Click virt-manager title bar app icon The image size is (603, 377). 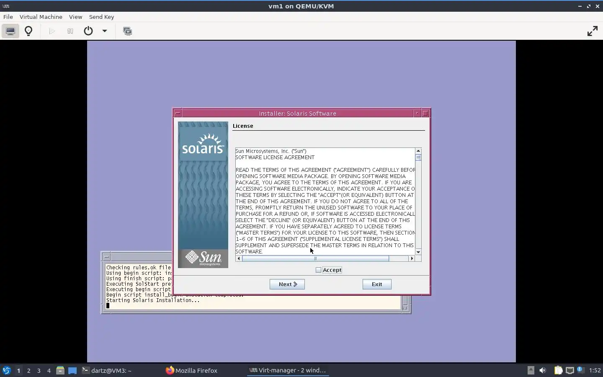point(6,6)
